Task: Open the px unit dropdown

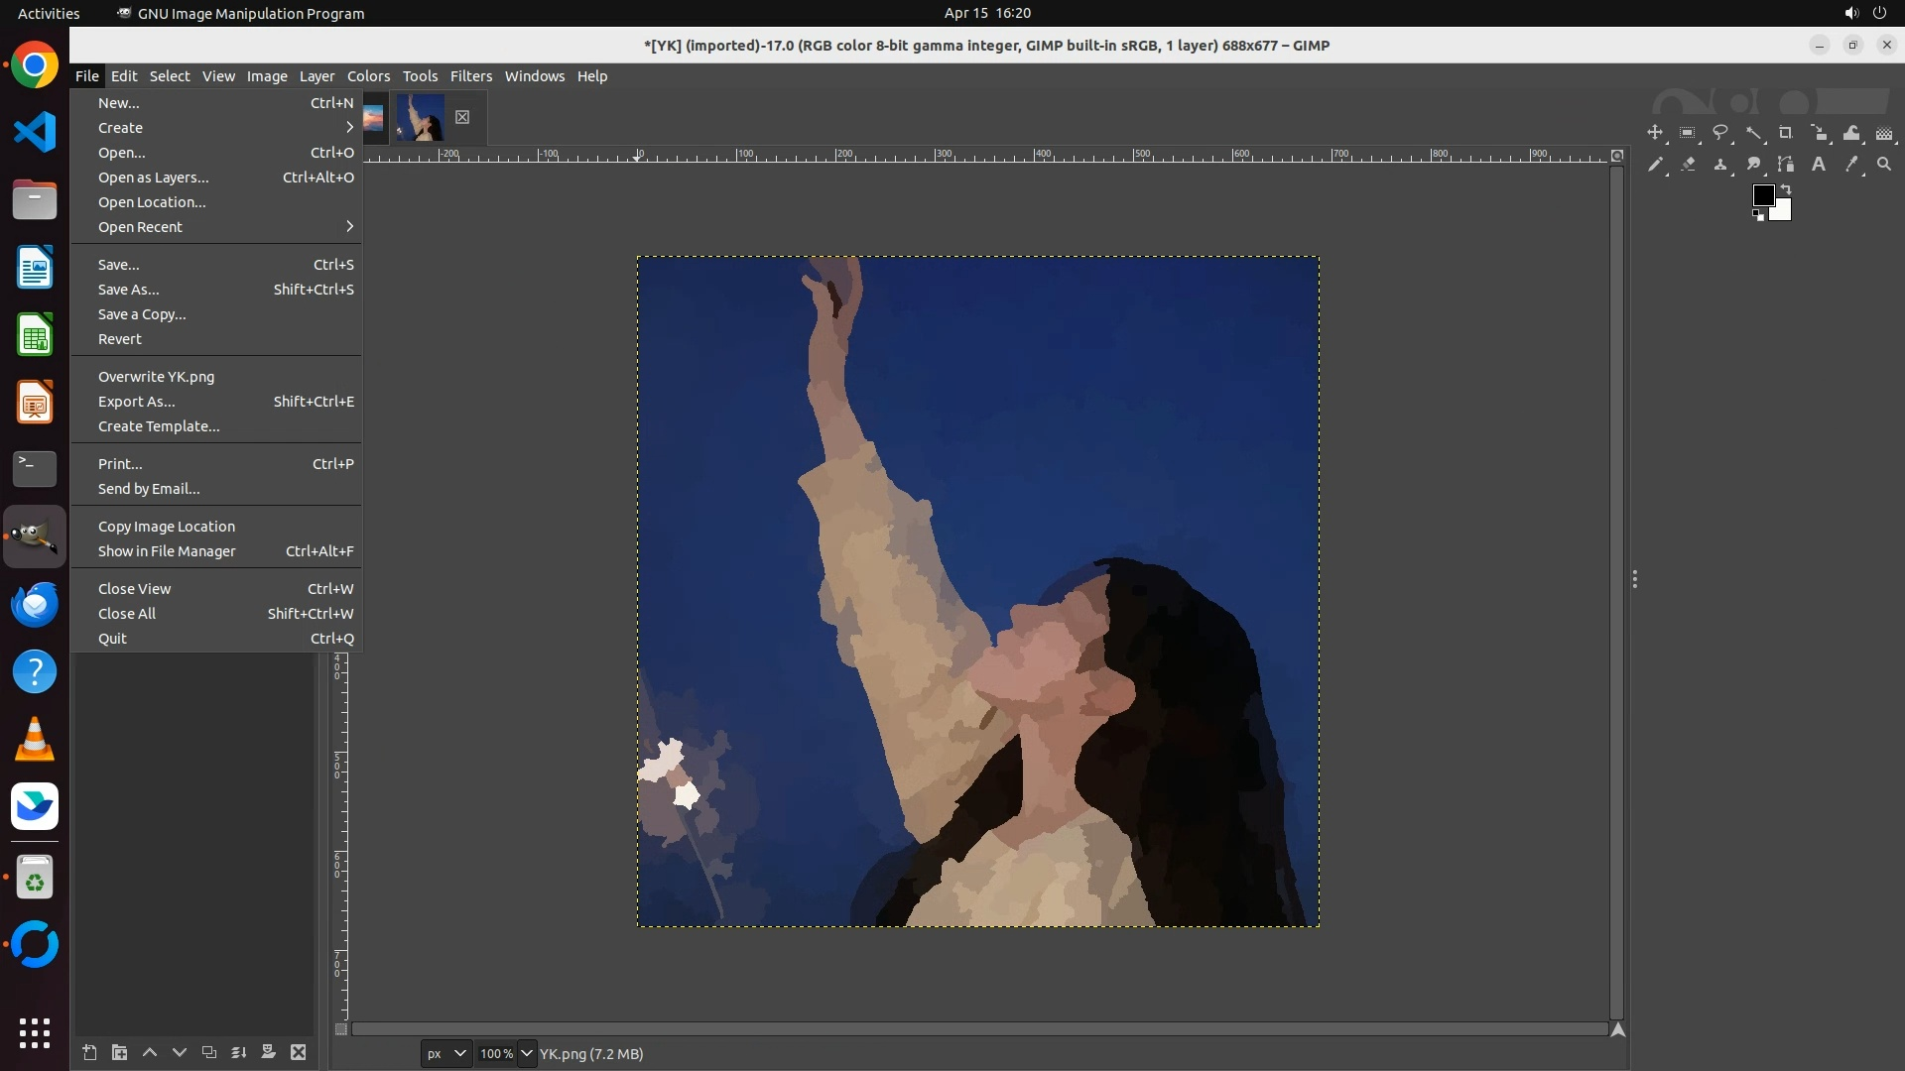Action: pos(445,1054)
